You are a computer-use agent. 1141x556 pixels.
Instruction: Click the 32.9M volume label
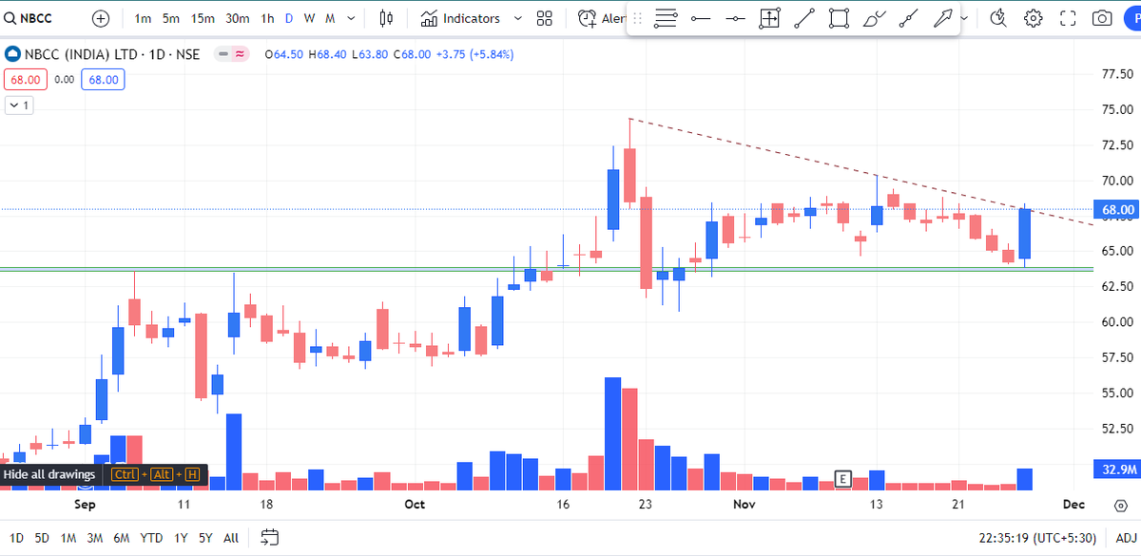coord(1117,470)
